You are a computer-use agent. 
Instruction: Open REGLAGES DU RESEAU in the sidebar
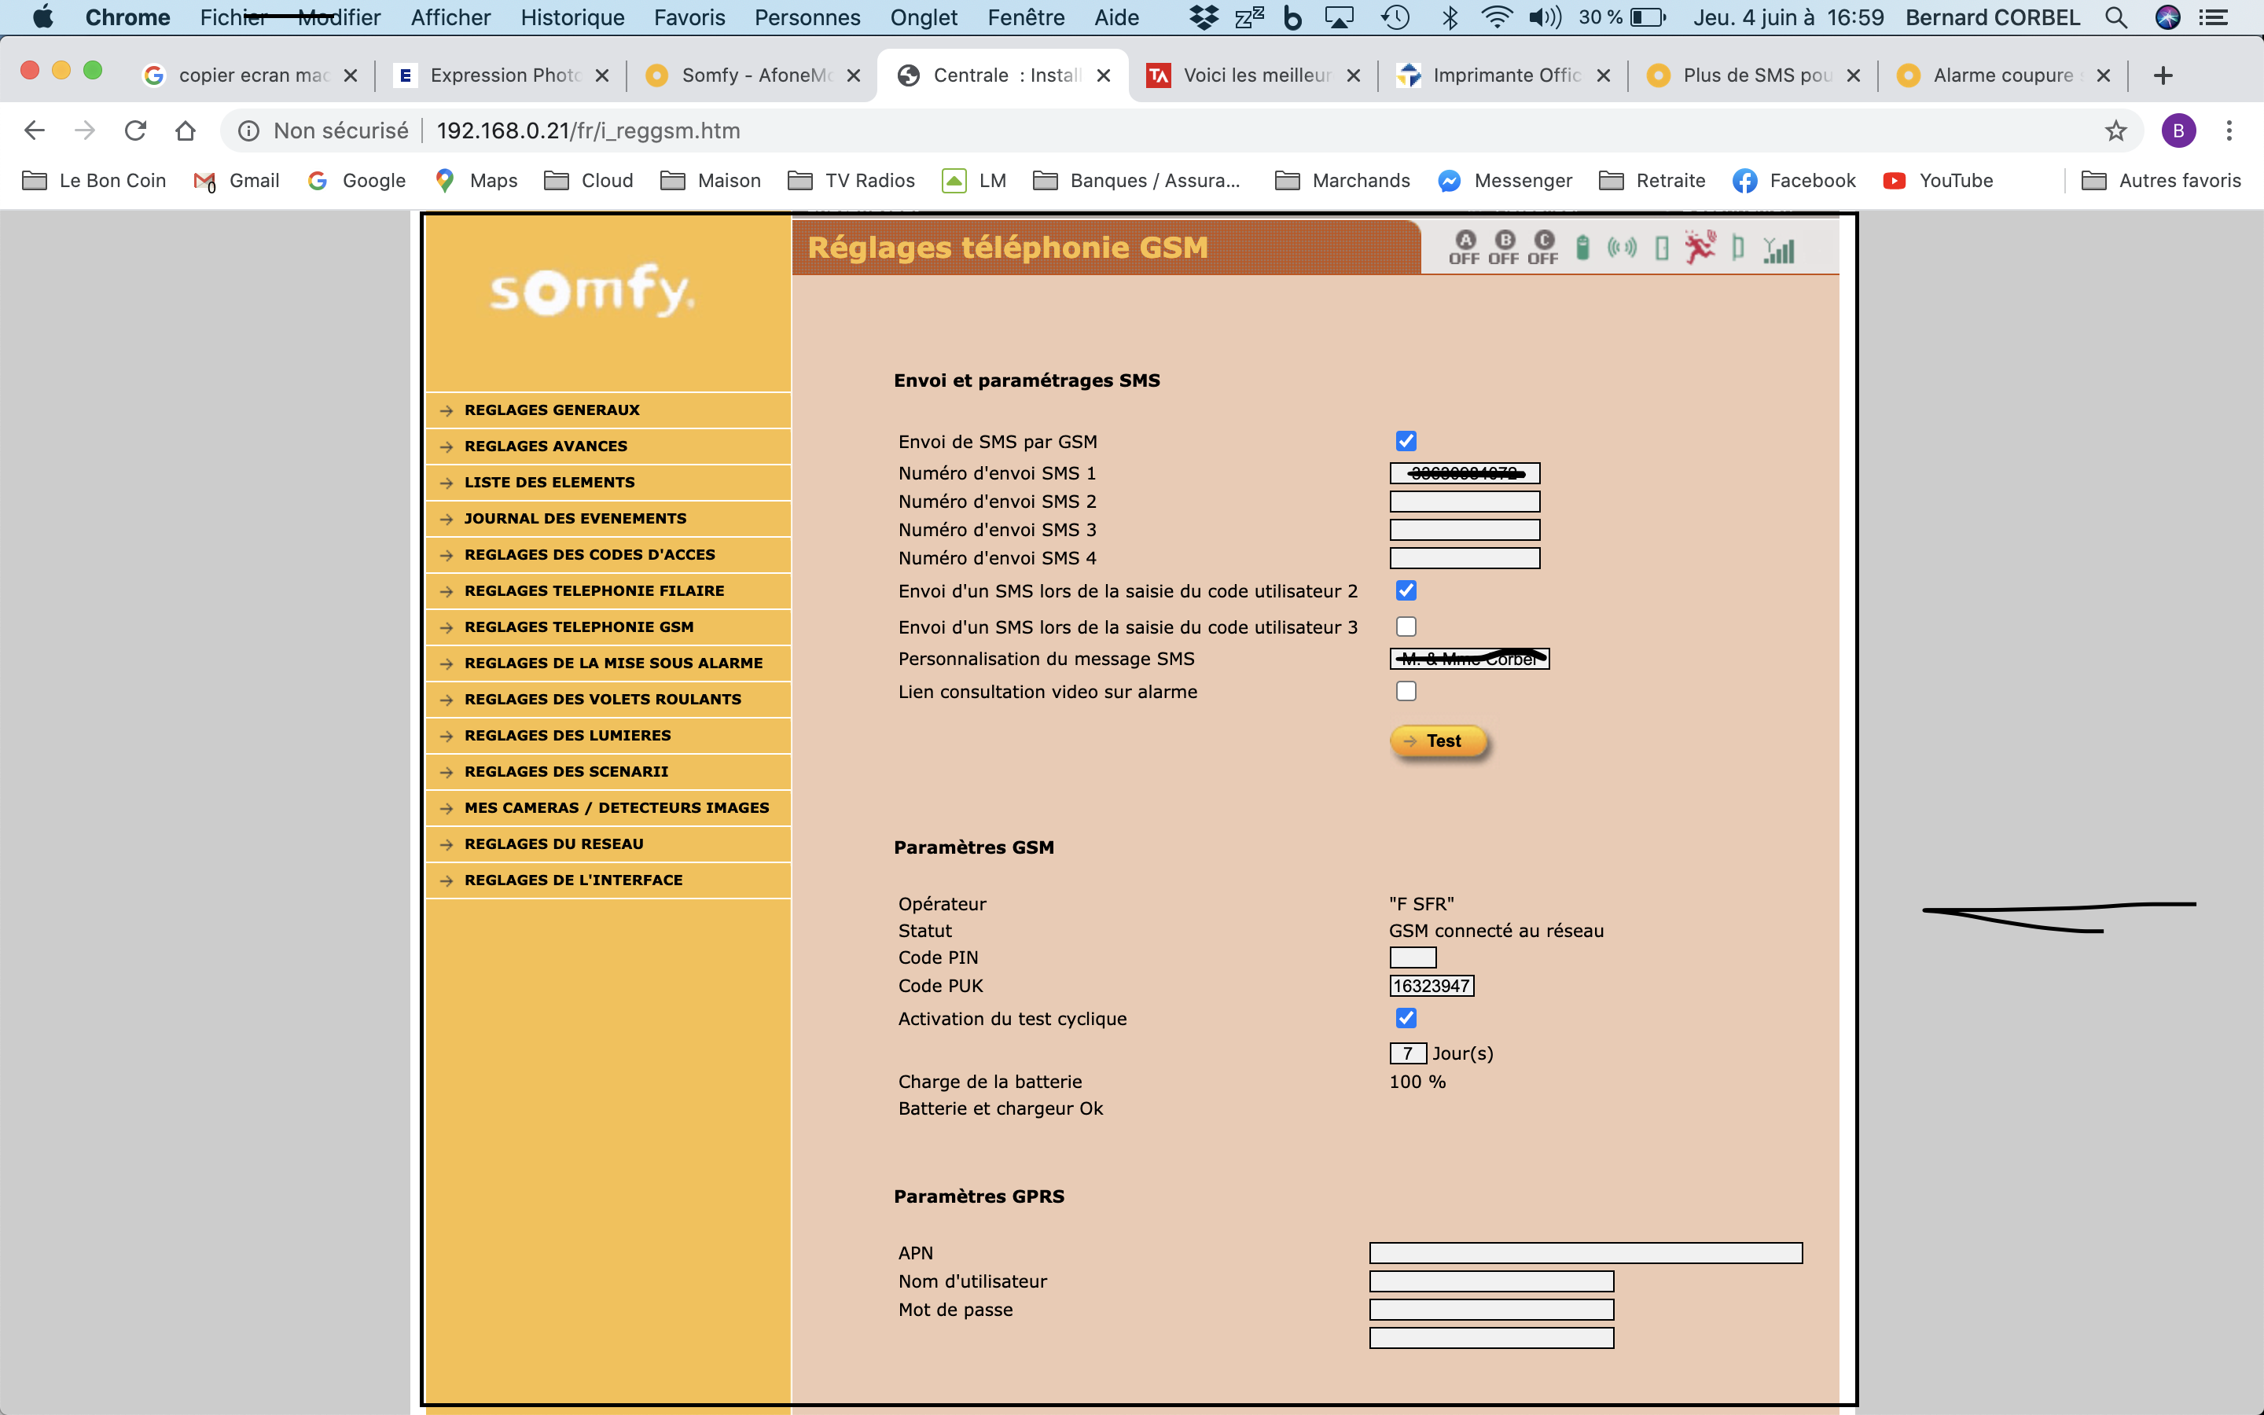click(554, 844)
